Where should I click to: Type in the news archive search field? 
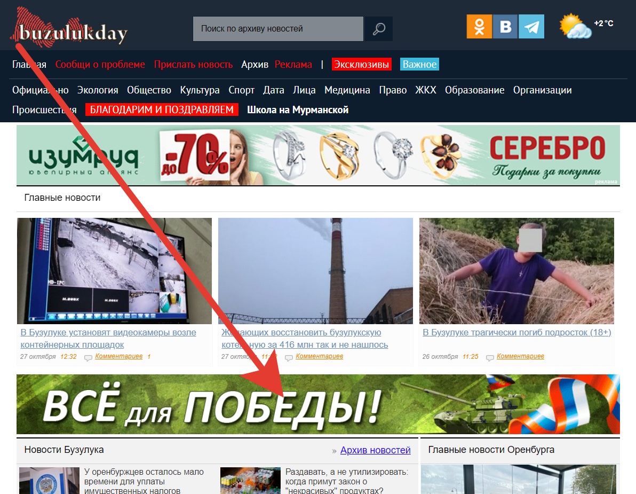click(277, 29)
